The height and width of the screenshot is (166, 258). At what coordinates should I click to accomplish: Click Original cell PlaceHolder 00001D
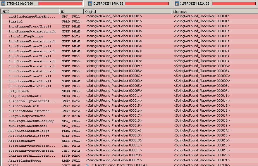[114, 140]
